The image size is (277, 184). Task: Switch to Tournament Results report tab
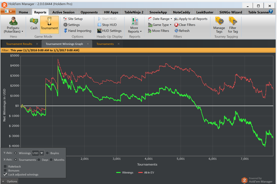point(19,44)
